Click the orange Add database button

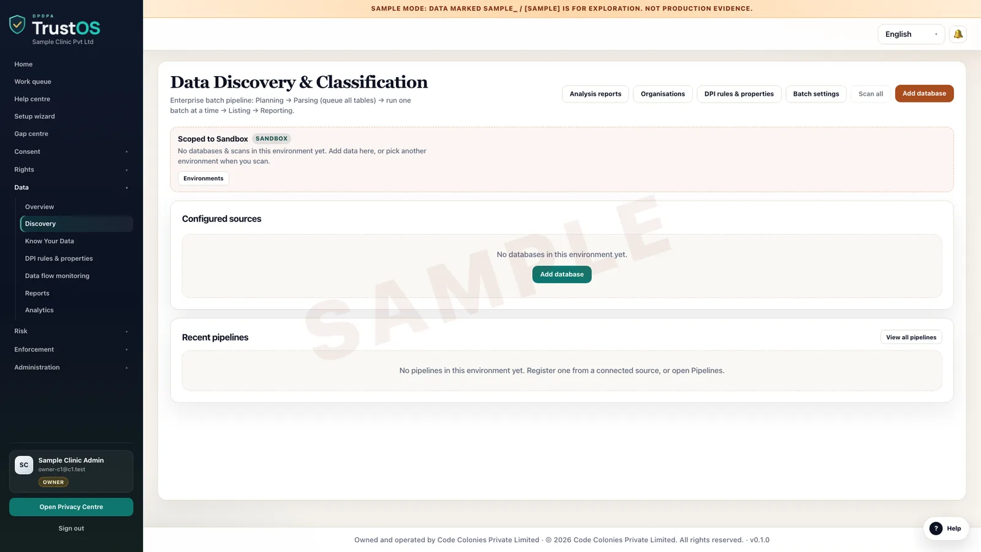pyautogui.click(x=924, y=94)
